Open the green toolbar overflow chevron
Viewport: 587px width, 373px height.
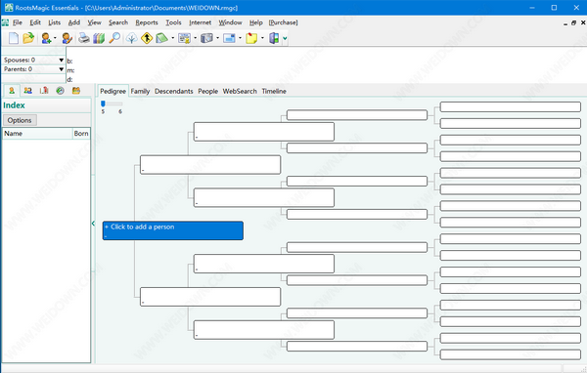pyautogui.click(x=286, y=38)
